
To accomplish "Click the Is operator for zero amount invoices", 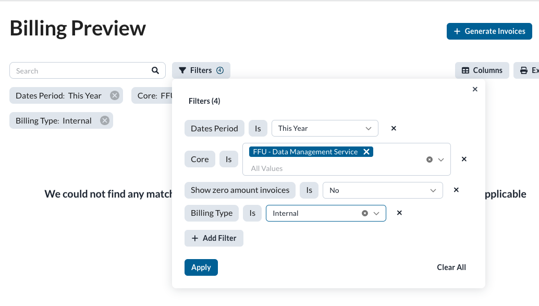I will [309, 190].
